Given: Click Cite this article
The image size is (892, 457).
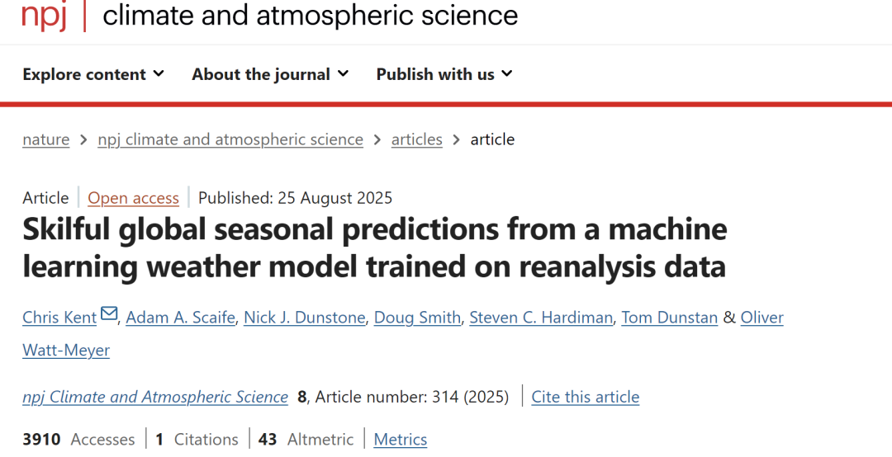Looking at the screenshot, I should (586, 397).
